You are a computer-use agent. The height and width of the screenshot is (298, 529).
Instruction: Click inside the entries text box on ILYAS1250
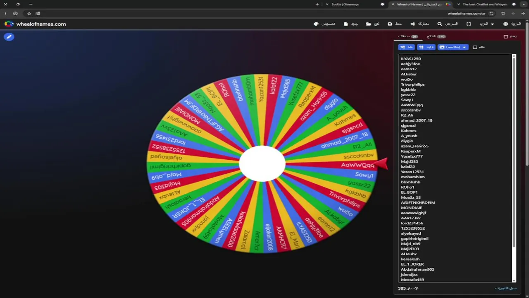[x=411, y=59]
